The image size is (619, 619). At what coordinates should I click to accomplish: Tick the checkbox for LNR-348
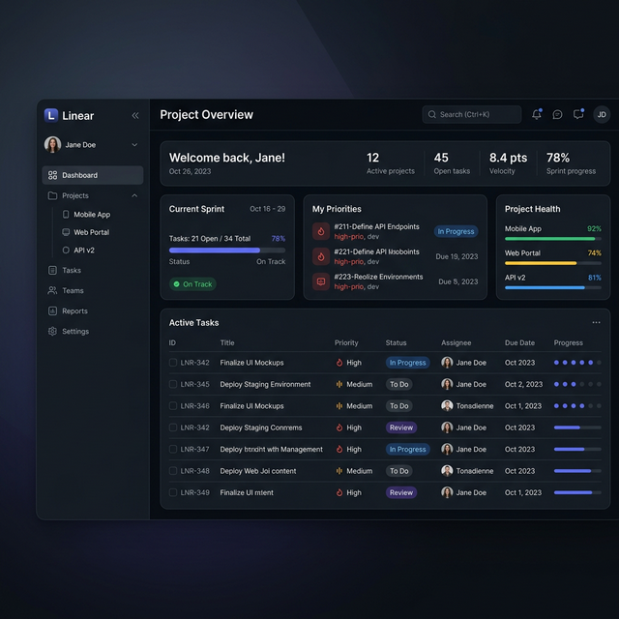(x=173, y=471)
